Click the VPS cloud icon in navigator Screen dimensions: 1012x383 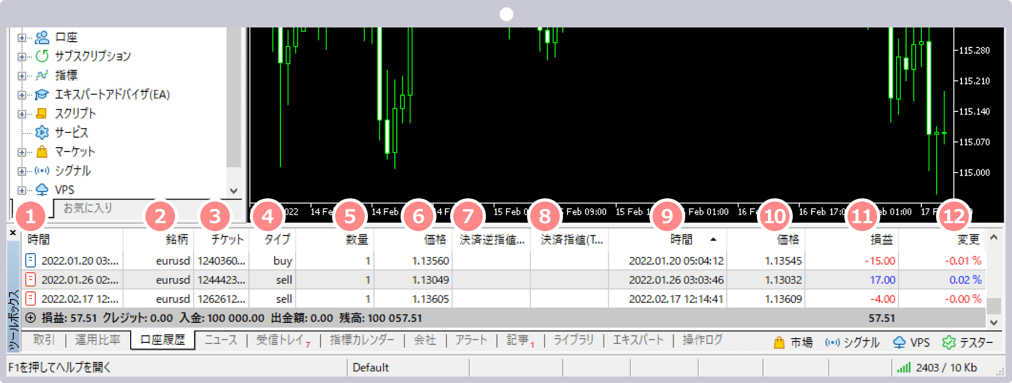[42, 189]
